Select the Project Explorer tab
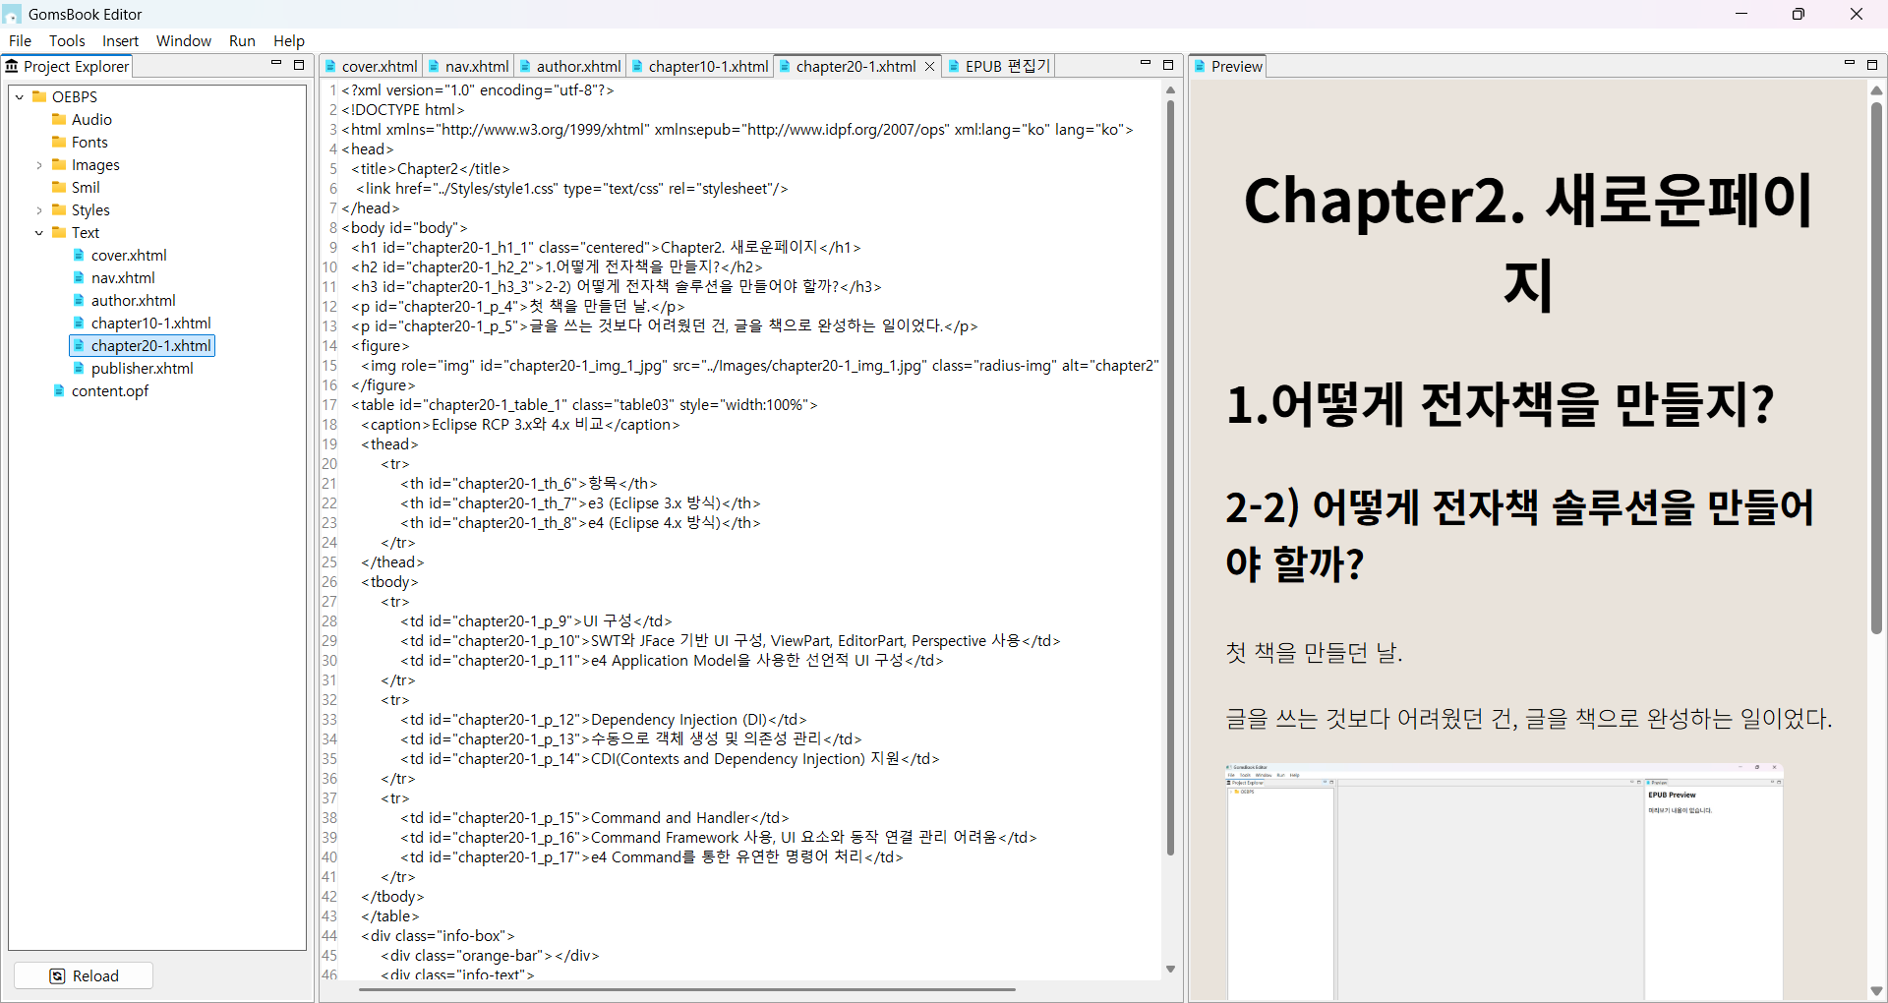This screenshot has width=1888, height=1003. (68, 66)
